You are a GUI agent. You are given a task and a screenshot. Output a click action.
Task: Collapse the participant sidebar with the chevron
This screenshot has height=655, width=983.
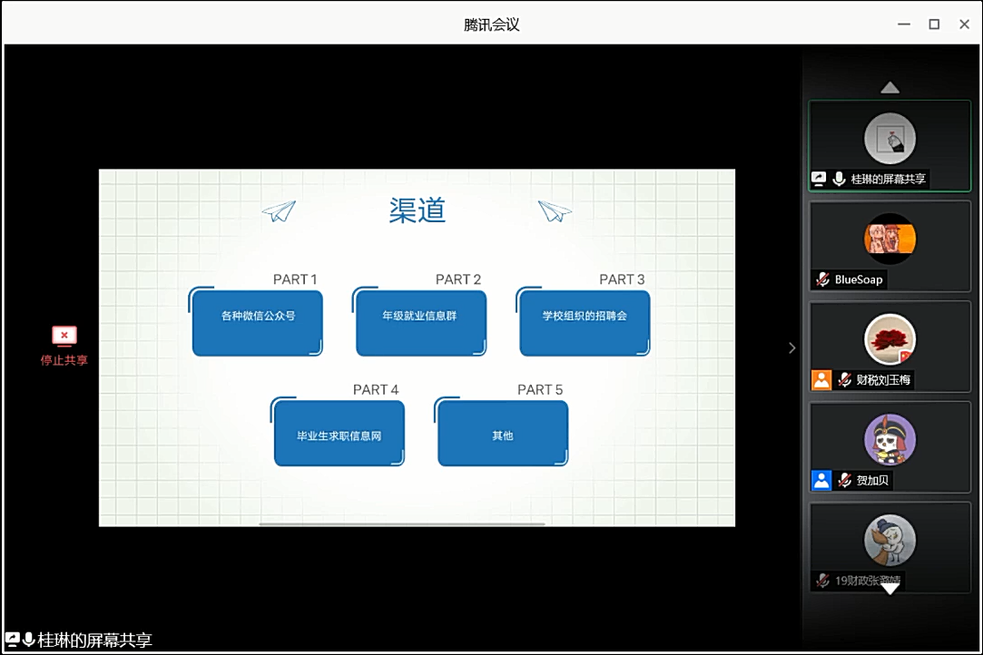(x=791, y=347)
